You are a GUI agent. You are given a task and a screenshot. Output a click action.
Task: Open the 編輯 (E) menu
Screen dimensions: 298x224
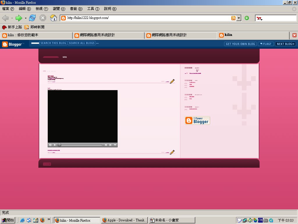coord(25,9)
